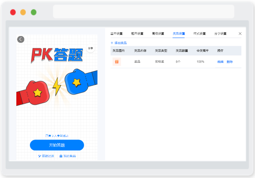
Task: Select the probability cell 100%
Action: (x=200, y=62)
